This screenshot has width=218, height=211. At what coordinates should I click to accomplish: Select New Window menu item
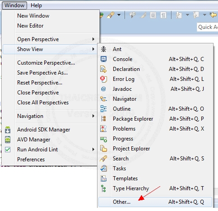[x=51, y=16]
